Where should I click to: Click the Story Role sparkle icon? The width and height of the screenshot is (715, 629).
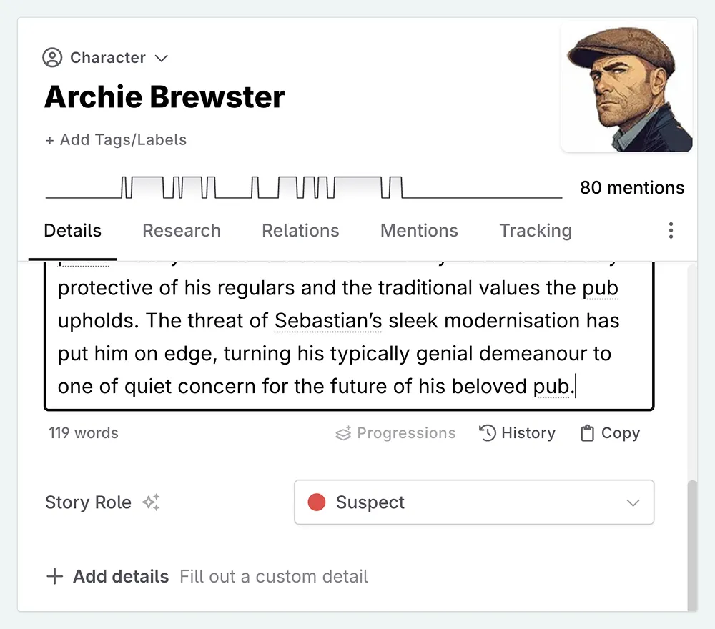coord(151,502)
